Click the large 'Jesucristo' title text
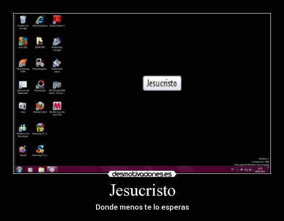The width and height of the screenshot is (284, 221). (x=142, y=190)
